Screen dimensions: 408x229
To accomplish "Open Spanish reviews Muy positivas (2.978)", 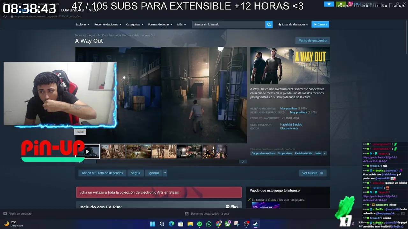I will point(303,112).
